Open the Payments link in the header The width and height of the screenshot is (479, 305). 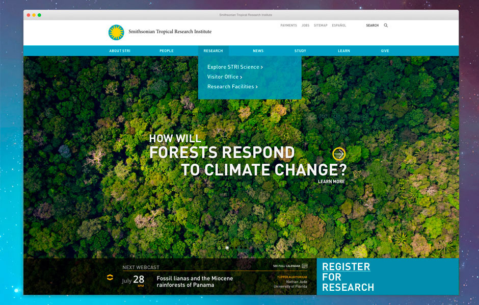point(288,26)
